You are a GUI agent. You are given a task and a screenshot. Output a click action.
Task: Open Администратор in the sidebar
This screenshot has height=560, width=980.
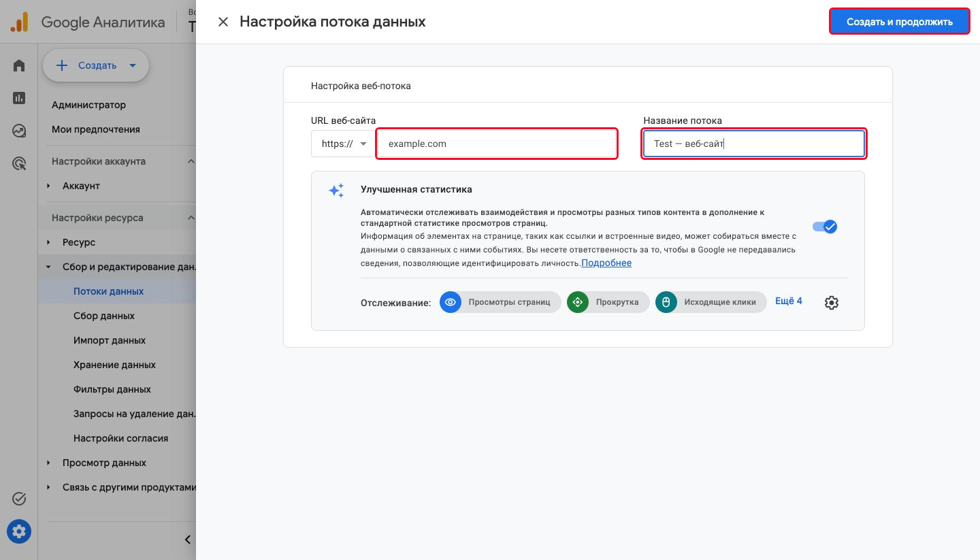[88, 105]
